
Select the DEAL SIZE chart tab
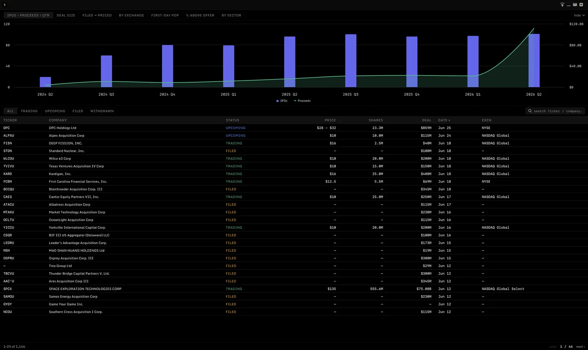tap(66, 15)
